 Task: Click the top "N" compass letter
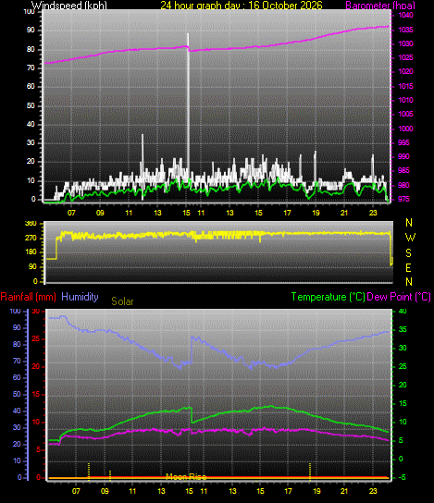[409, 222]
